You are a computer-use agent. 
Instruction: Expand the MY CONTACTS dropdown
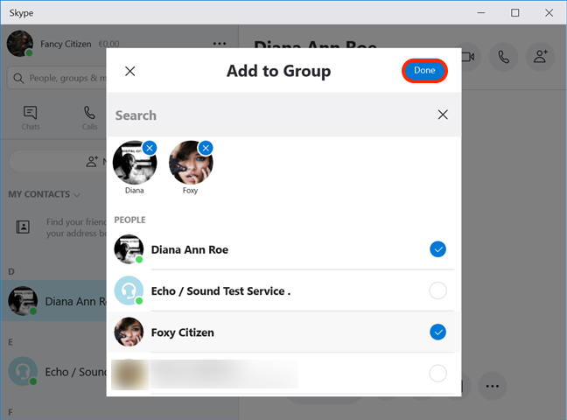tap(44, 194)
